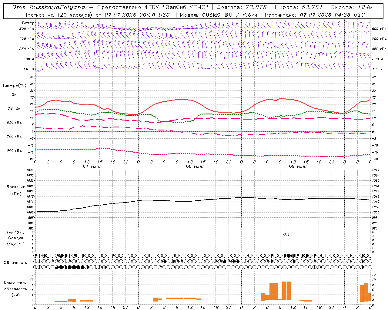
Task: Click the Давление pressure panel label
Action: pos(16,187)
